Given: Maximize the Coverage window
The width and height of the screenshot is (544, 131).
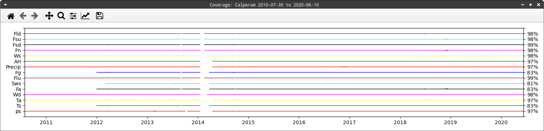Looking at the screenshot, I should click(x=531, y=5).
